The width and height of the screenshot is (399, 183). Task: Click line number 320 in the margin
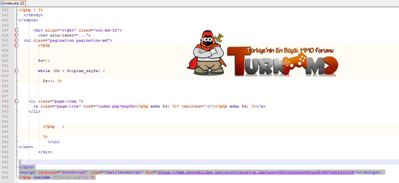(x=5, y=10)
